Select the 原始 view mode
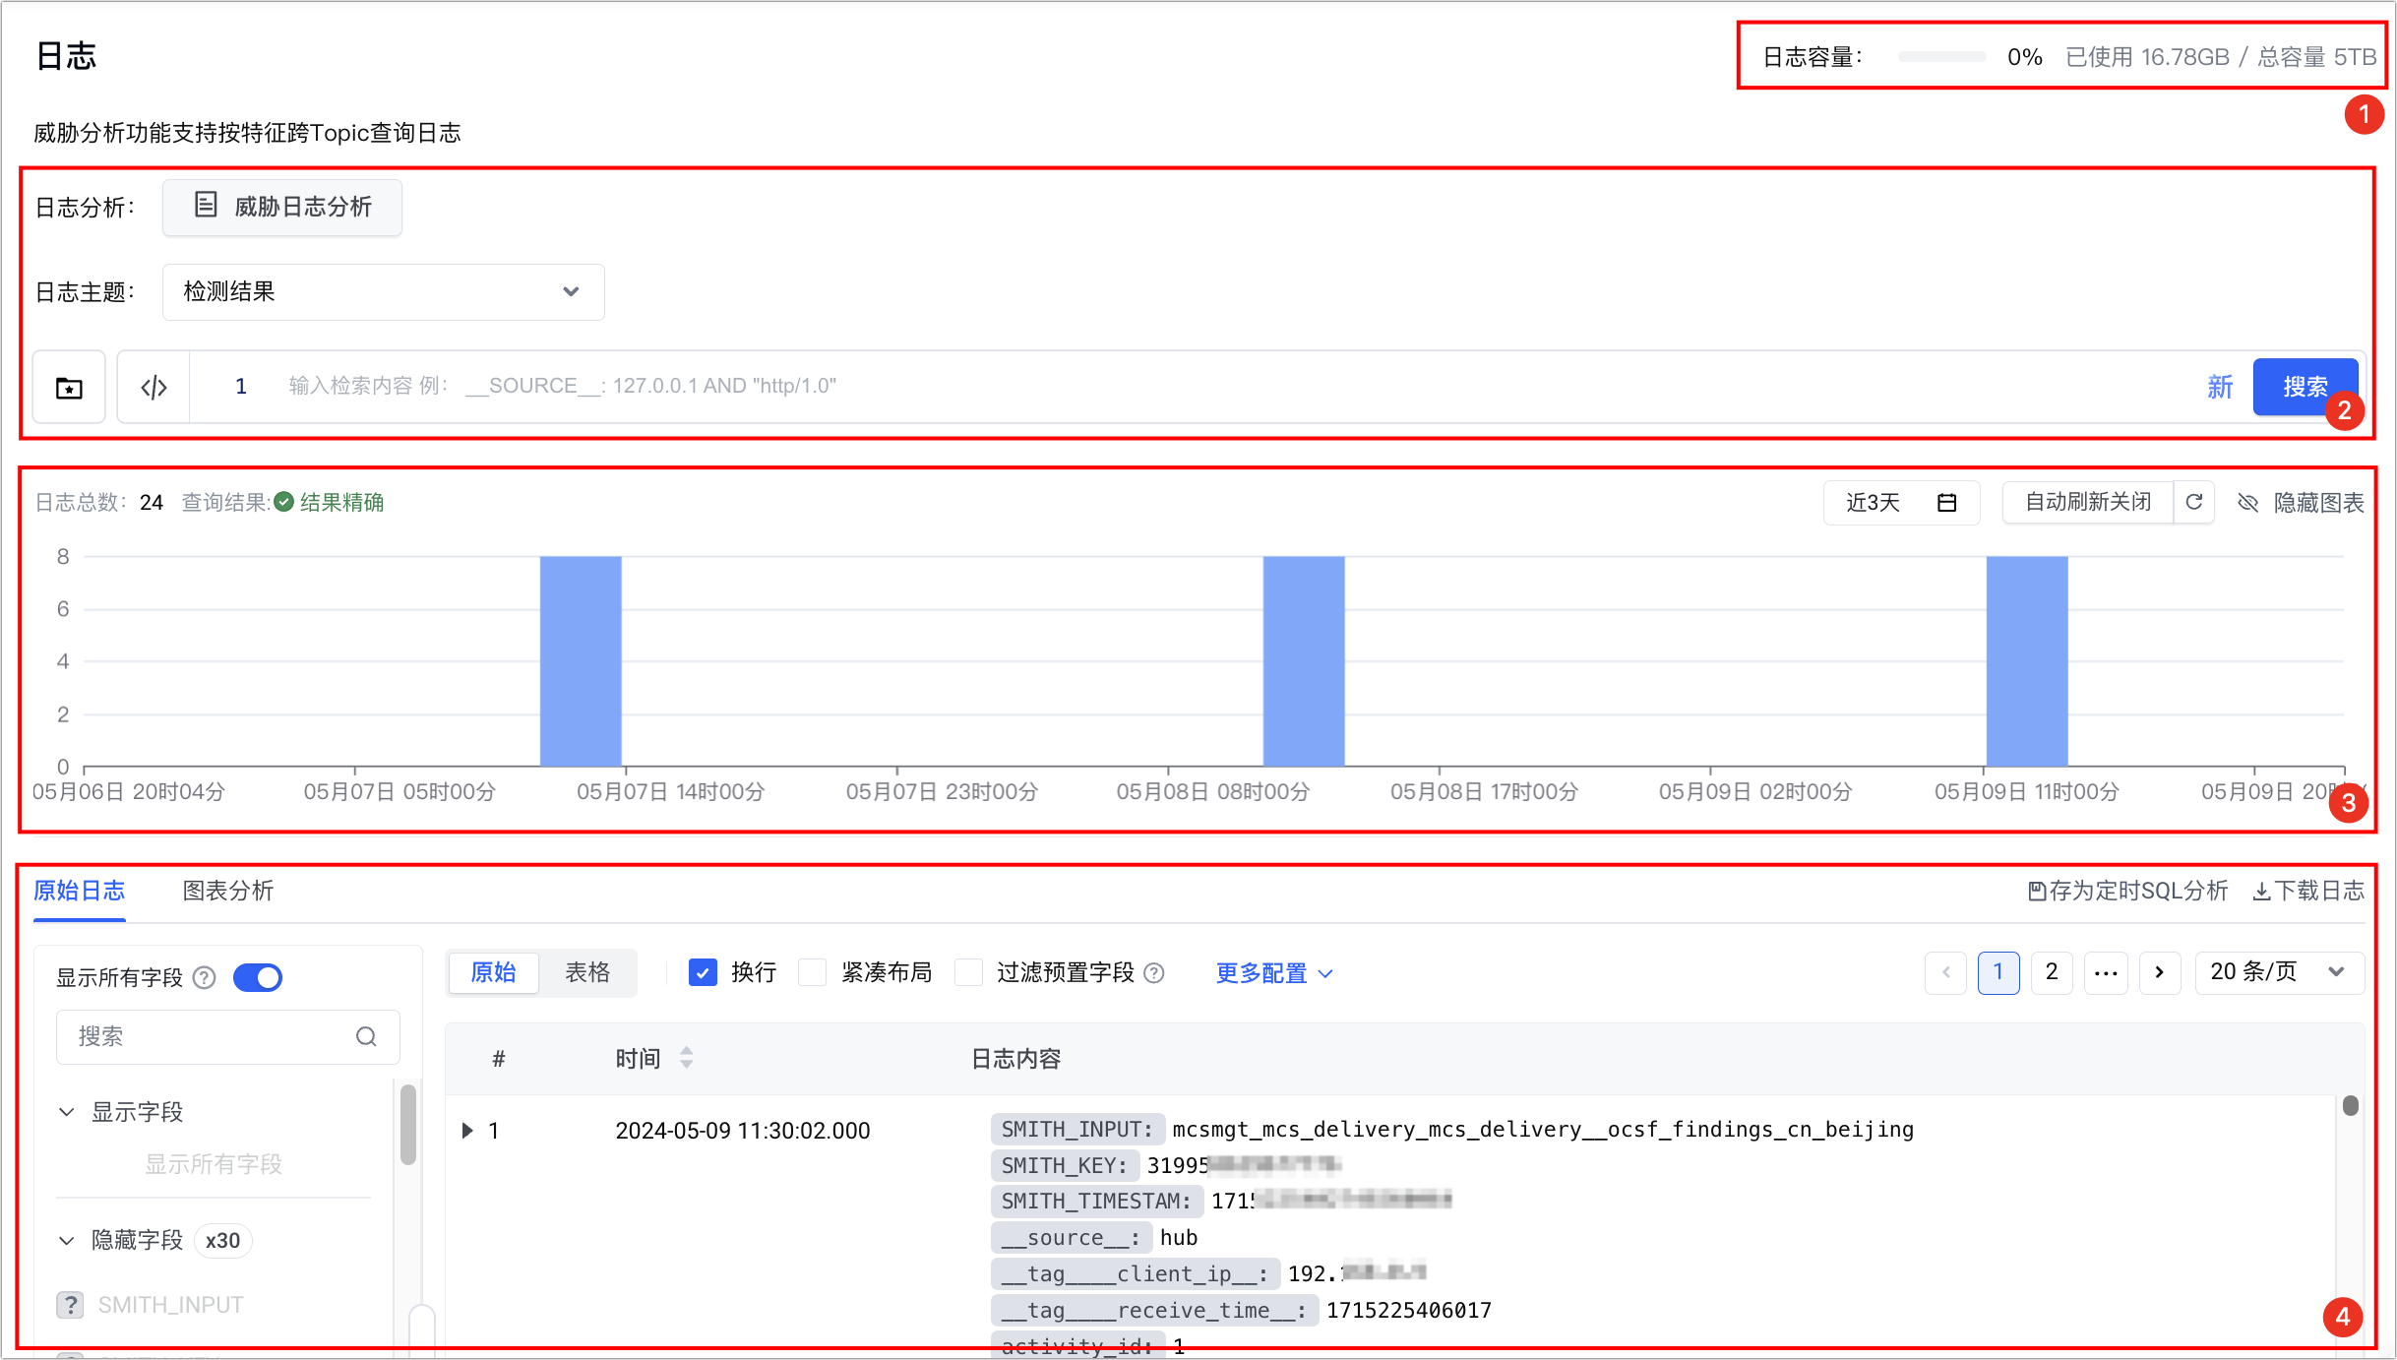The height and width of the screenshot is (1360, 2397). [493, 972]
